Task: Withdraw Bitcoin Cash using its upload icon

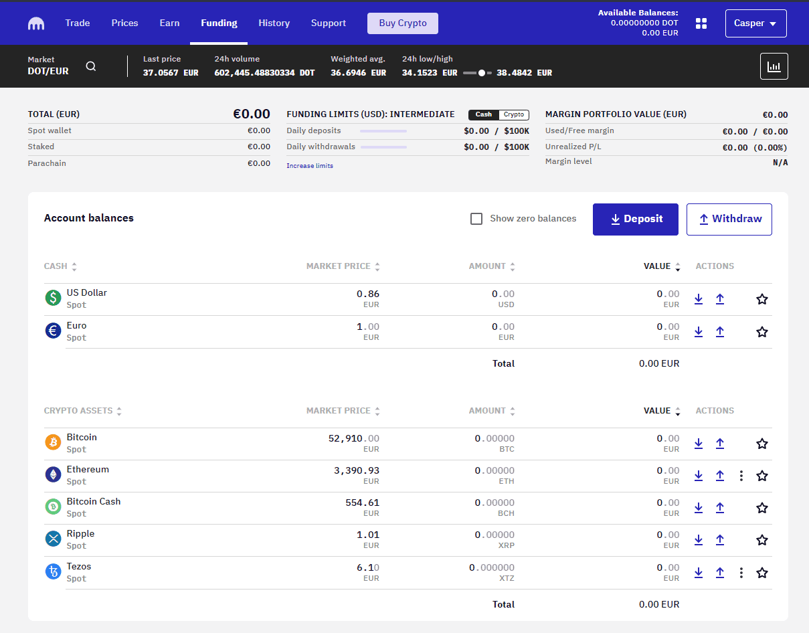Action: (x=720, y=508)
